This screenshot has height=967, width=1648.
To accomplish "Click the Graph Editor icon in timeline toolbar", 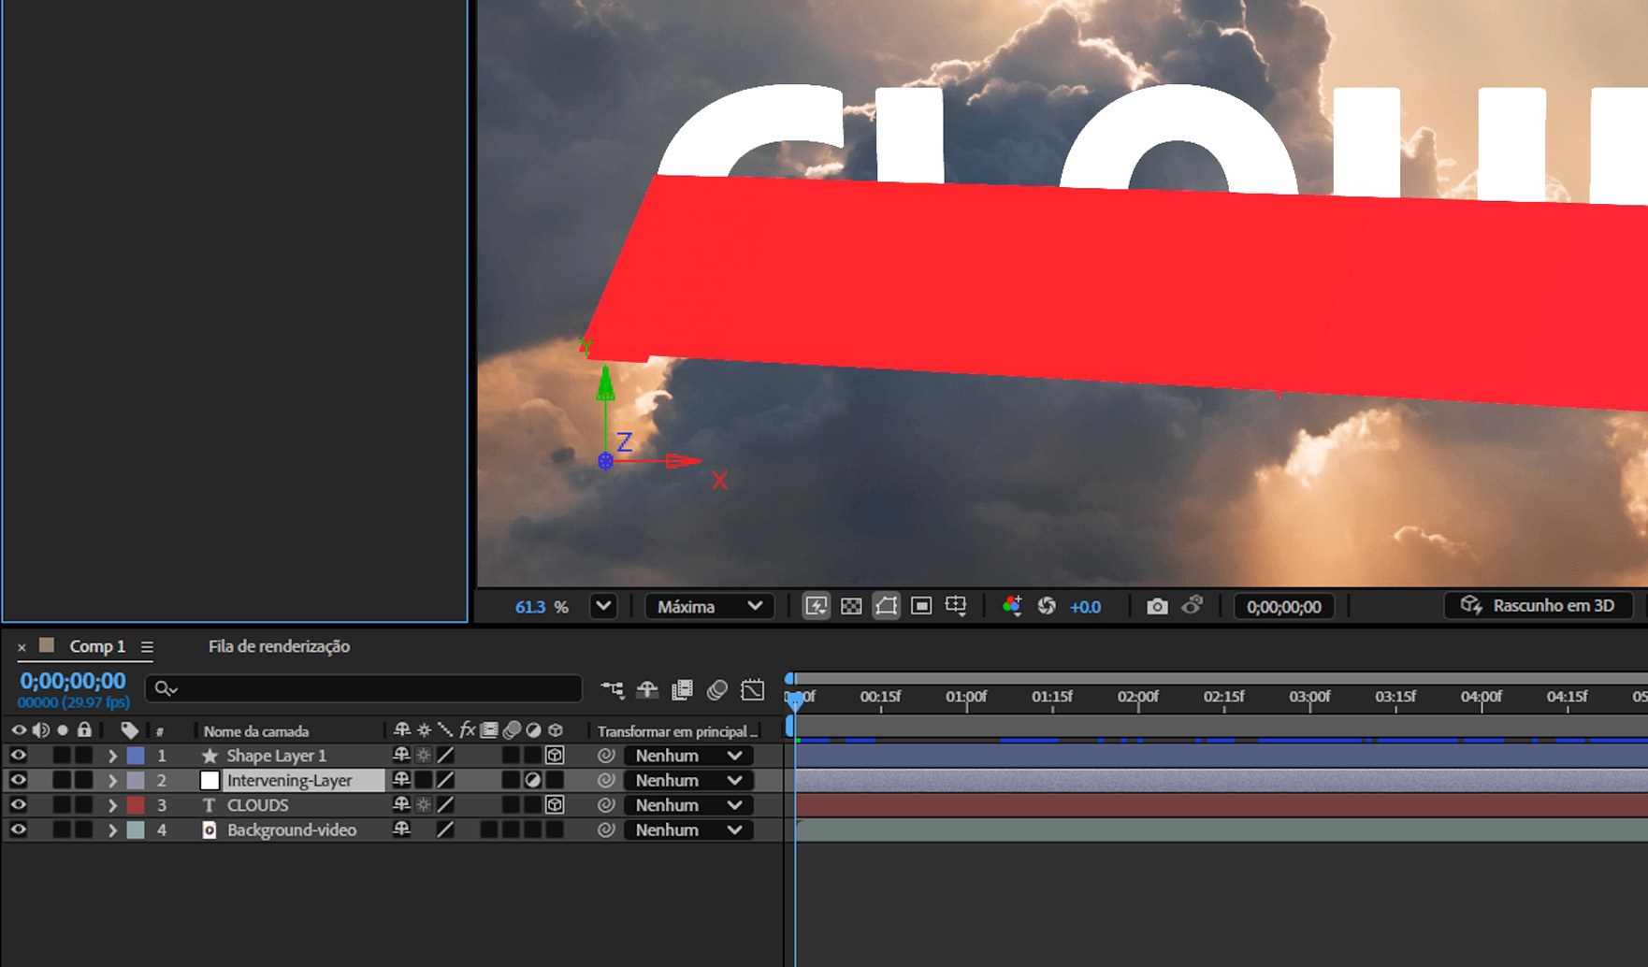I will [x=752, y=690].
